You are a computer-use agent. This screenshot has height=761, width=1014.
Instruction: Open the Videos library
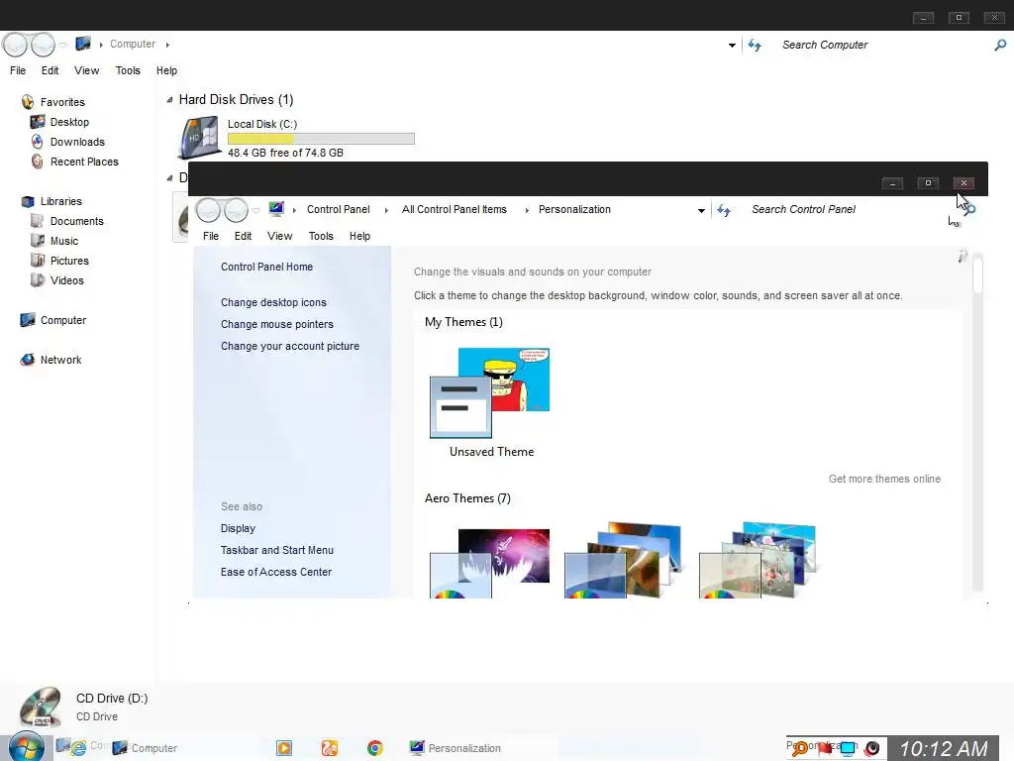tap(66, 280)
